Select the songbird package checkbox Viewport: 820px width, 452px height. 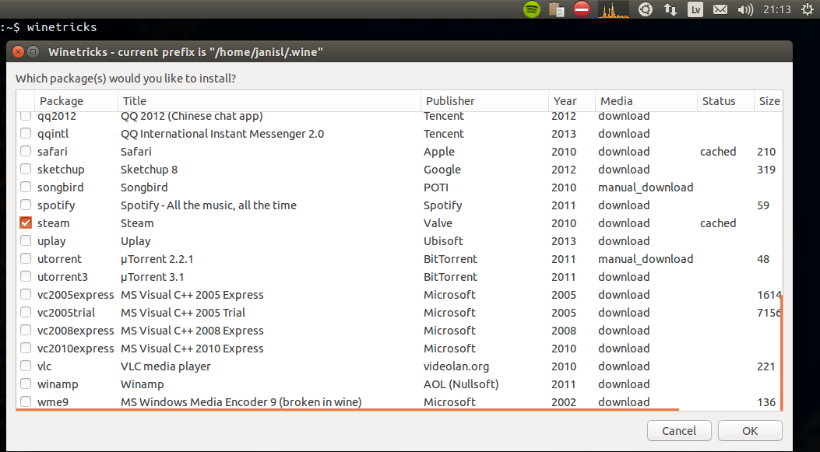(x=25, y=187)
